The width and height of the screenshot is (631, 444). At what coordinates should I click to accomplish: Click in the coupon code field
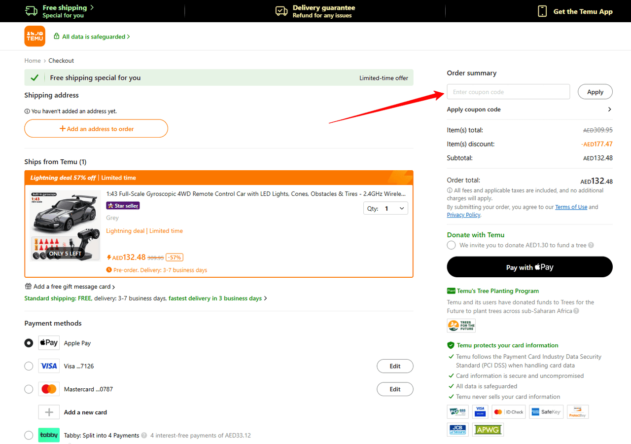click(x=508, y=92)
